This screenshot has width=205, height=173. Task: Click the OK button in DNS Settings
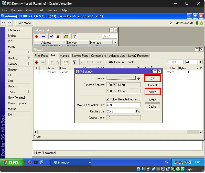[x=152, y=78]
